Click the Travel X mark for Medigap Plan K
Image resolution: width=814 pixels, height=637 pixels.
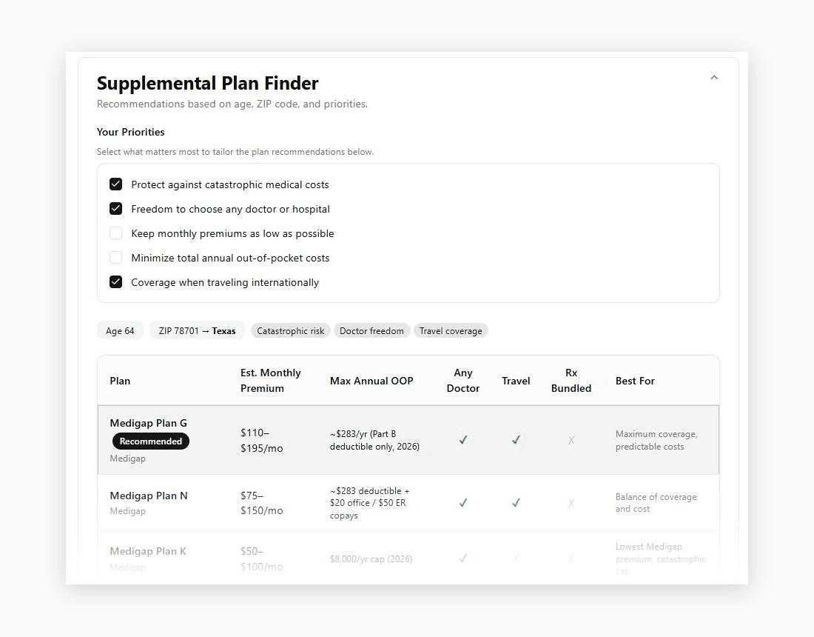(x=516, y=559)
